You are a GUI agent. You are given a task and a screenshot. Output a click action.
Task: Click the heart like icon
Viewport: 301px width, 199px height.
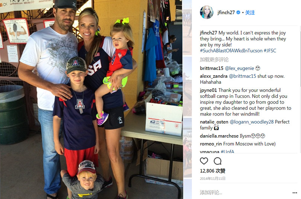click(204, 161)
